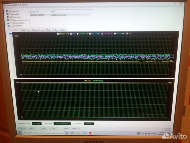This screenshot has height=143, width=190.
Task: Uncheck the Motherboard temperature graph checkbox
Action: click(x=58, y=34)
